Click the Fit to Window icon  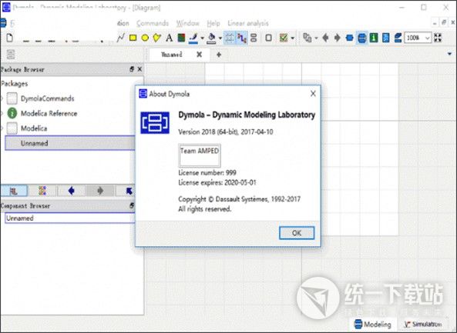[x=438, y=38]
